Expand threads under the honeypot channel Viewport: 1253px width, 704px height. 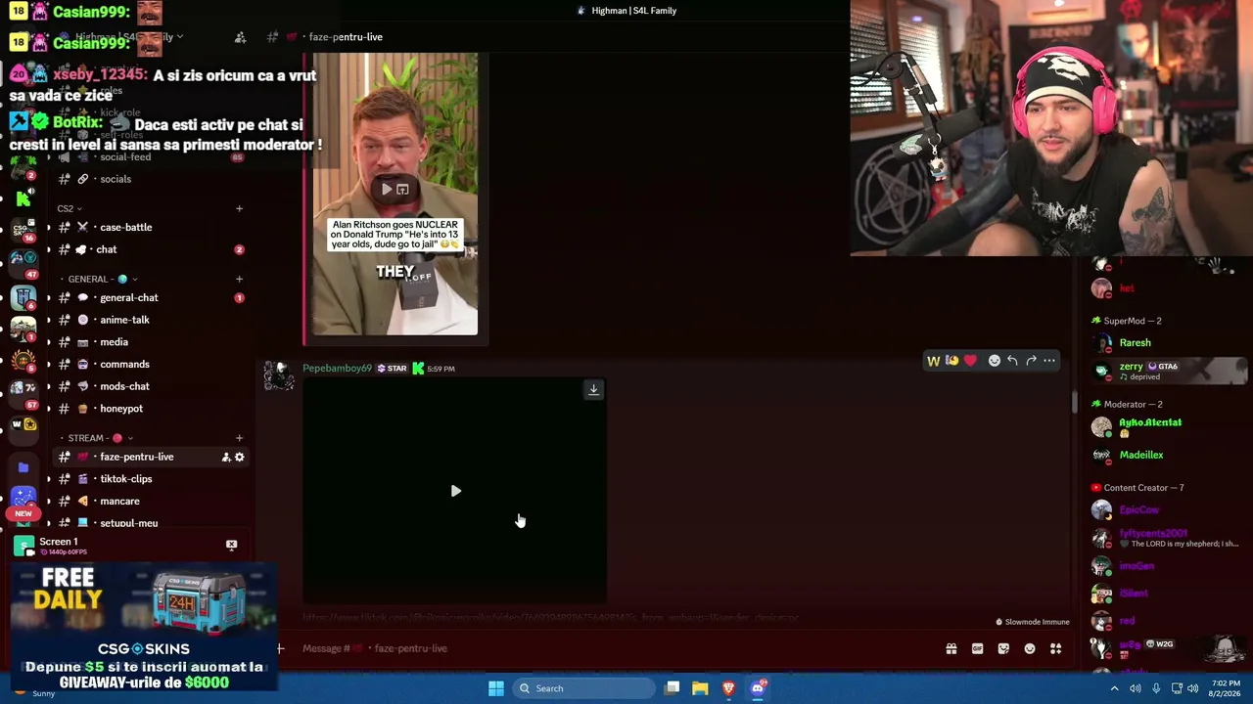(48, 409)
